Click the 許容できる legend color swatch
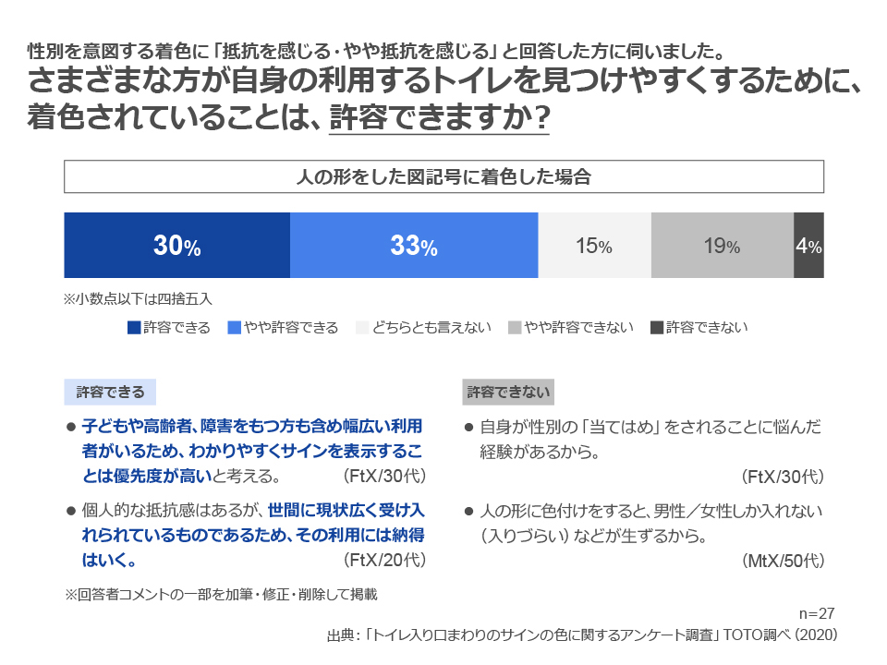This screenshot has width=887, height=665. click(x=134, y=327)
